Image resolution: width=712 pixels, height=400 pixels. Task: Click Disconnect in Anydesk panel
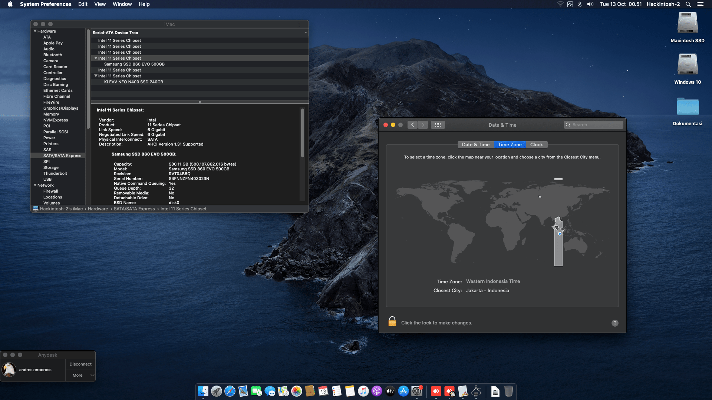click(80, 364)
